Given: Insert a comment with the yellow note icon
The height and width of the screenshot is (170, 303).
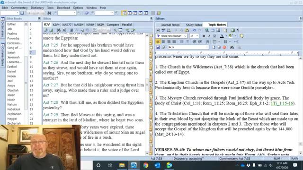Looking at the screenshot, I should point(241,36).
